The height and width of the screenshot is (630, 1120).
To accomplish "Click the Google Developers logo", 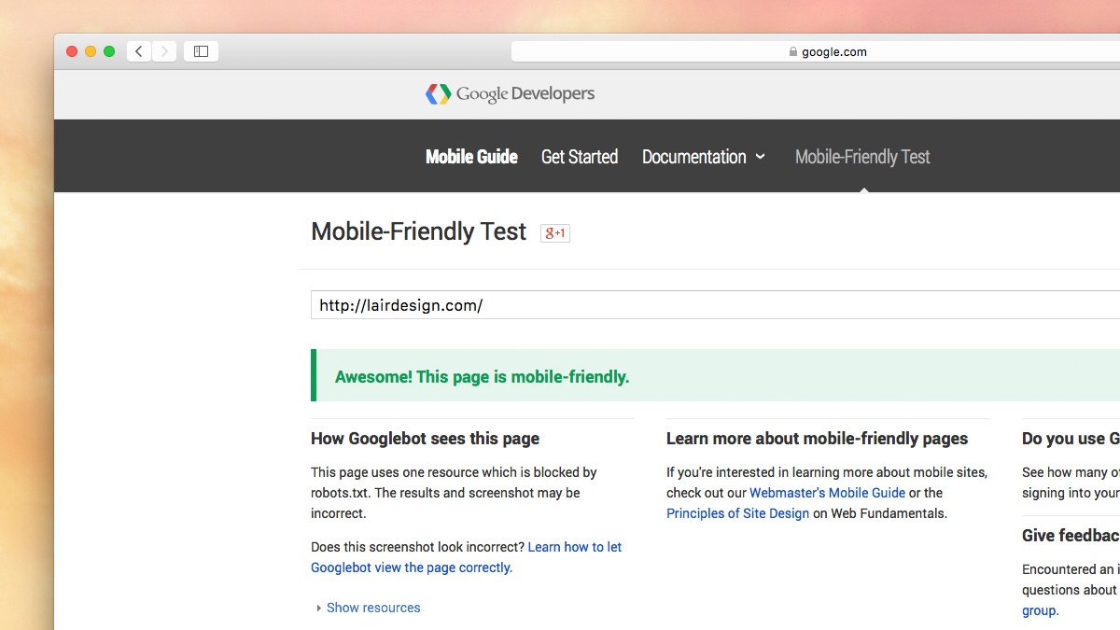I will pyautogui.click(x=510, y=93).
